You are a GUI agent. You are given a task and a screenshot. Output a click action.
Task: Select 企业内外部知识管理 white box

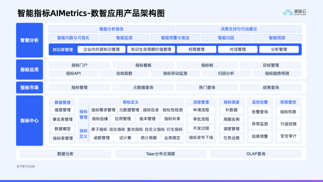pyautogui.click(x=102, y=49)
